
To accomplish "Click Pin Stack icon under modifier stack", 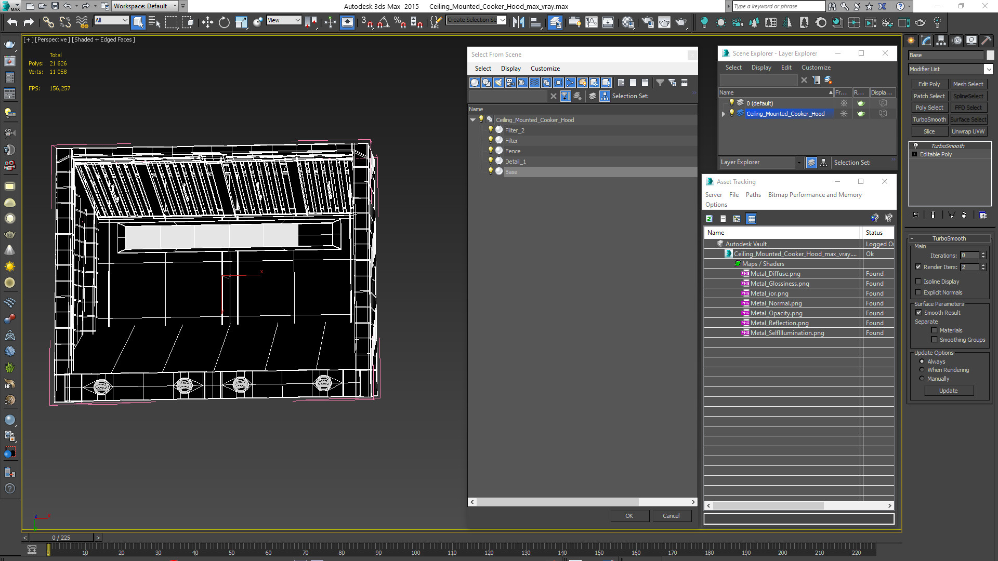I will pyautogui.click(x=915, y=215).
